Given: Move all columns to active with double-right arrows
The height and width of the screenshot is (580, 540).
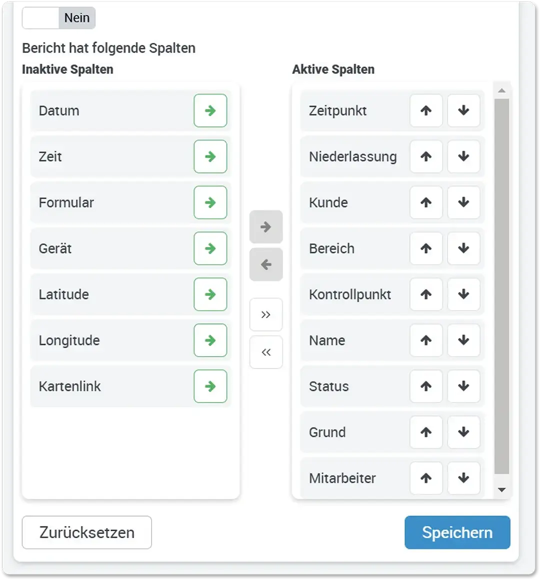Looking at the screenshot, I should pyautogui.click(x=266, y=314).
